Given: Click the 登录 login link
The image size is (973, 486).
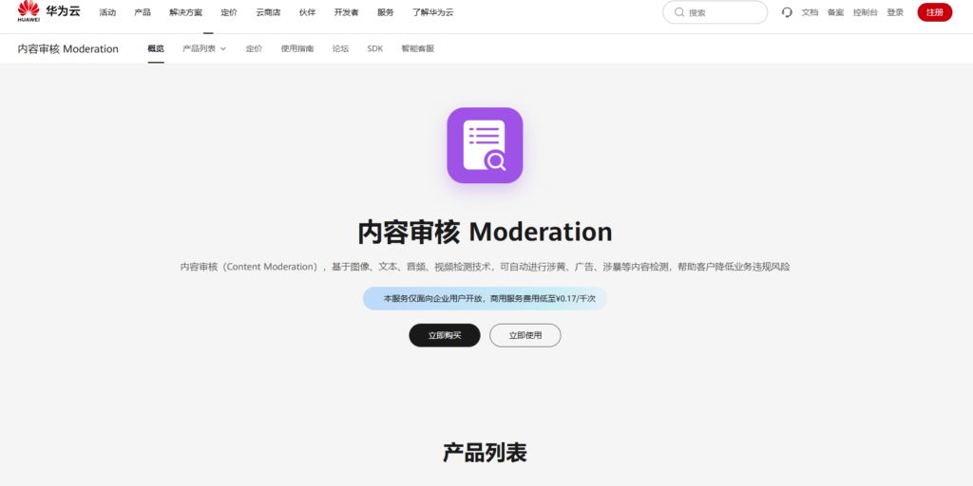Looking at the screenshot, I should tap(895, 12).
